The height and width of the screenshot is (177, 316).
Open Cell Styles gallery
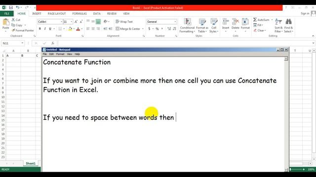coord(214,26)
